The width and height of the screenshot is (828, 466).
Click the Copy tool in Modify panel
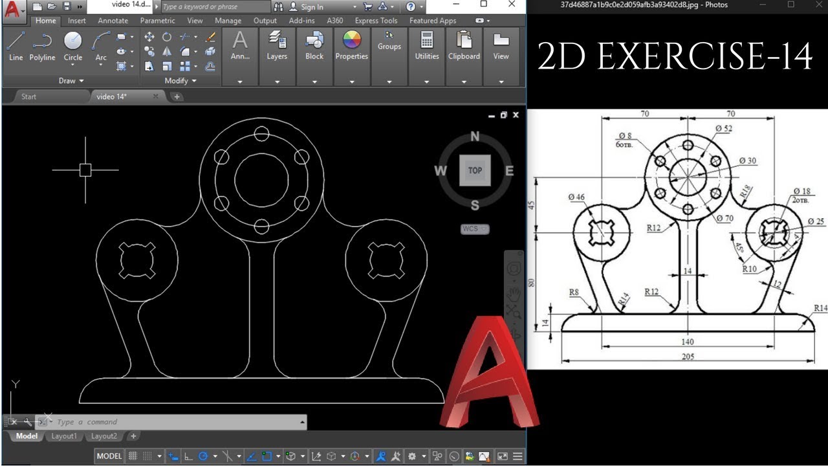click(x=149, y=51)
